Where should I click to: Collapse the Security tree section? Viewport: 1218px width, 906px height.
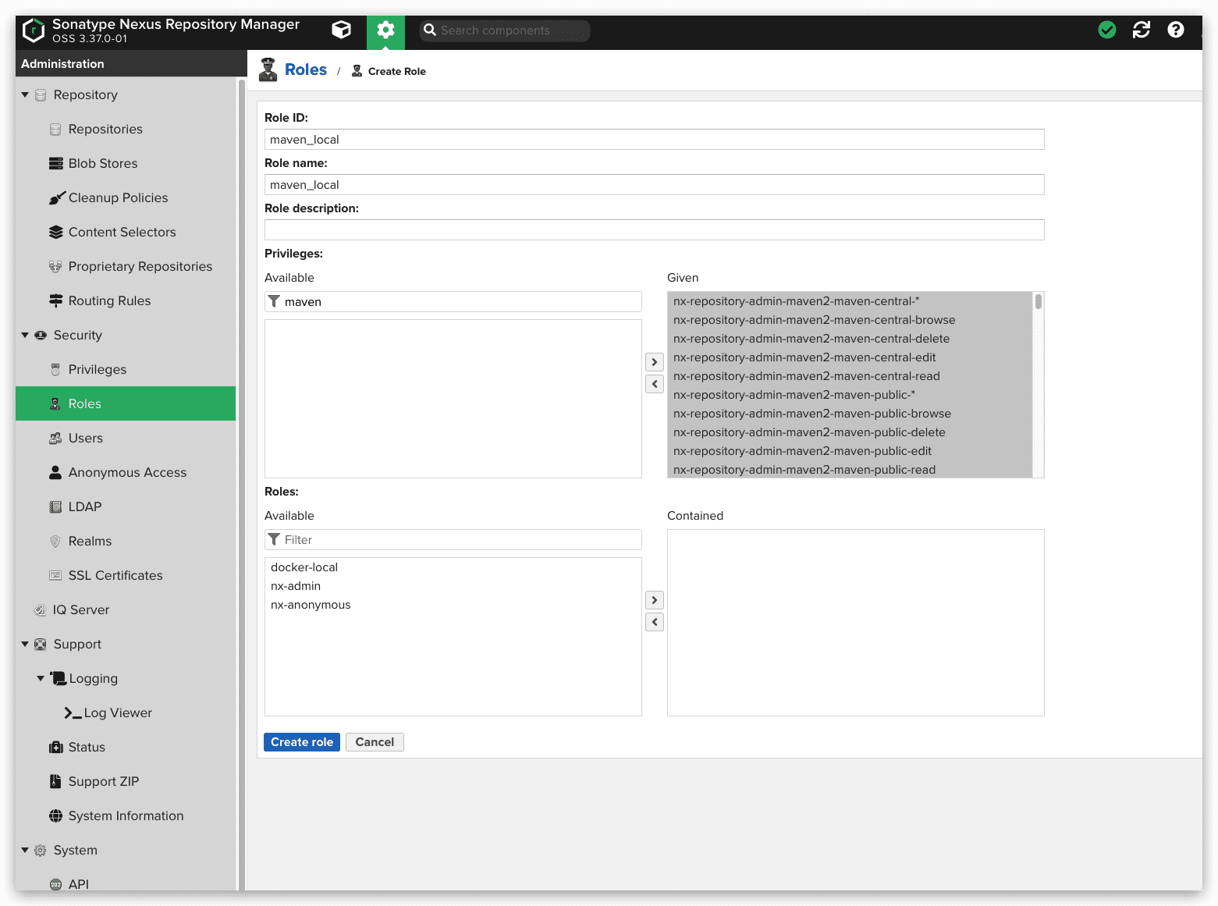[25, 336]
